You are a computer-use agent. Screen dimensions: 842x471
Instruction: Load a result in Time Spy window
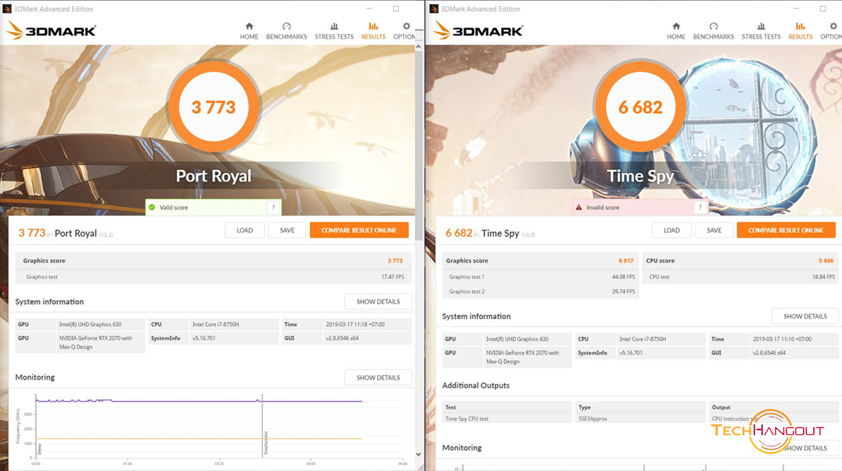click(671, 230)
